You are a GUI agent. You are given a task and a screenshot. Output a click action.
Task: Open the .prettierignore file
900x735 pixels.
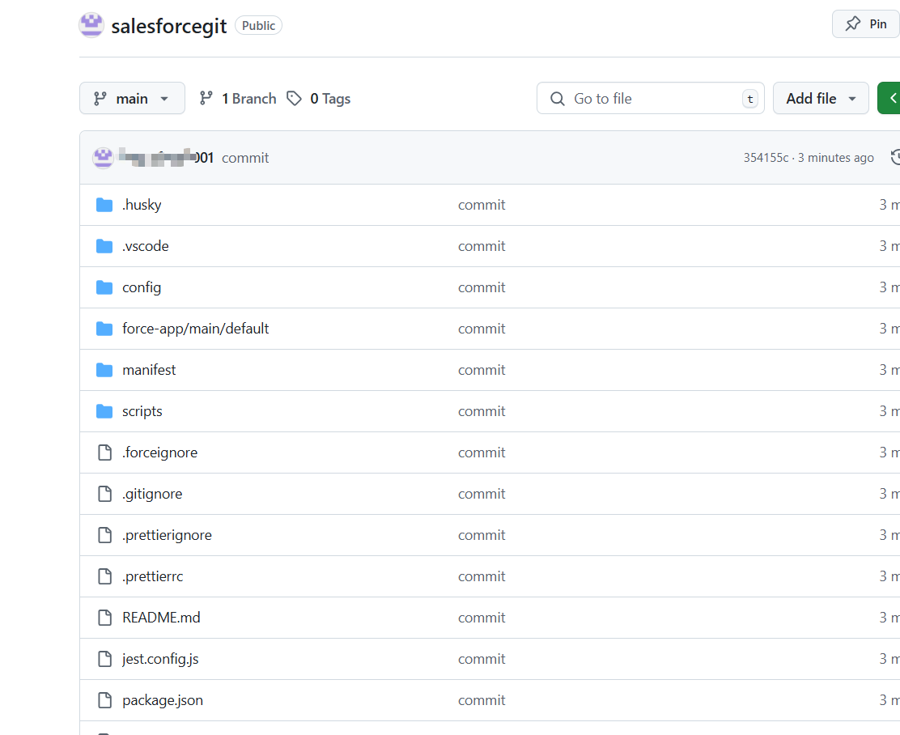point(167,536)
